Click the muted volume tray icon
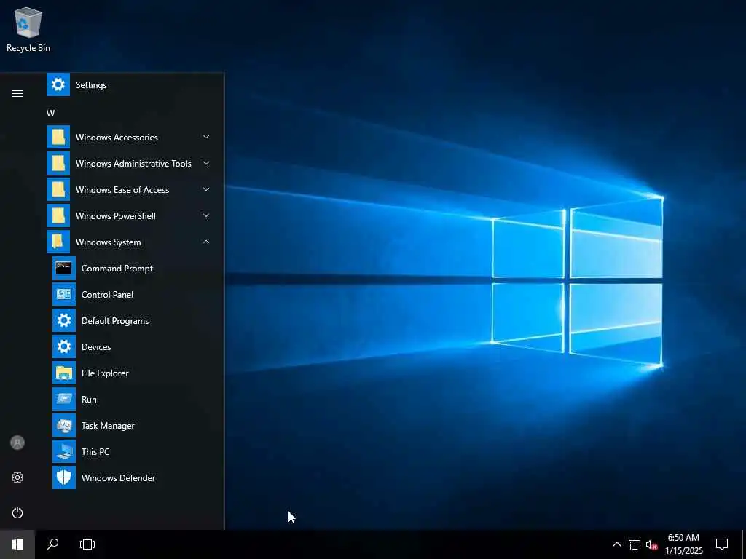The image size is (746, 559). [x=651, y=544]
